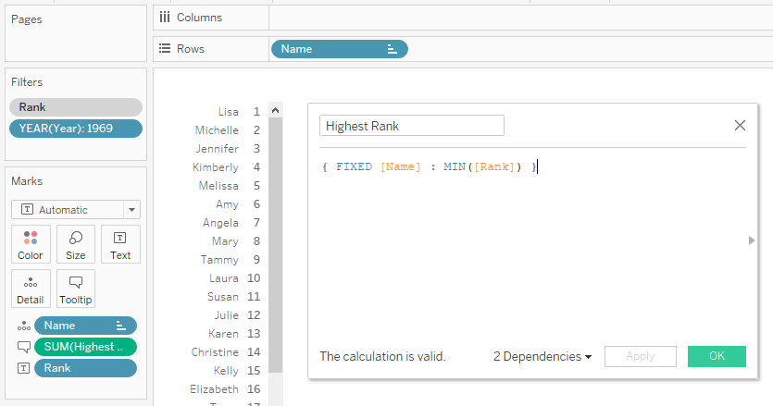Open the Size marks card
The width and height of the screenshot is (773, 406).
75,244
